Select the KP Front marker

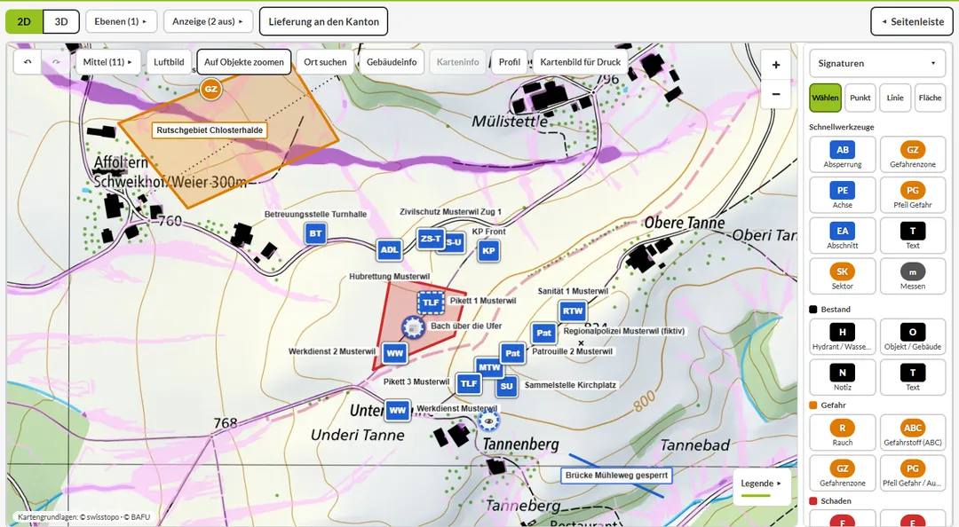click(488, 251)
